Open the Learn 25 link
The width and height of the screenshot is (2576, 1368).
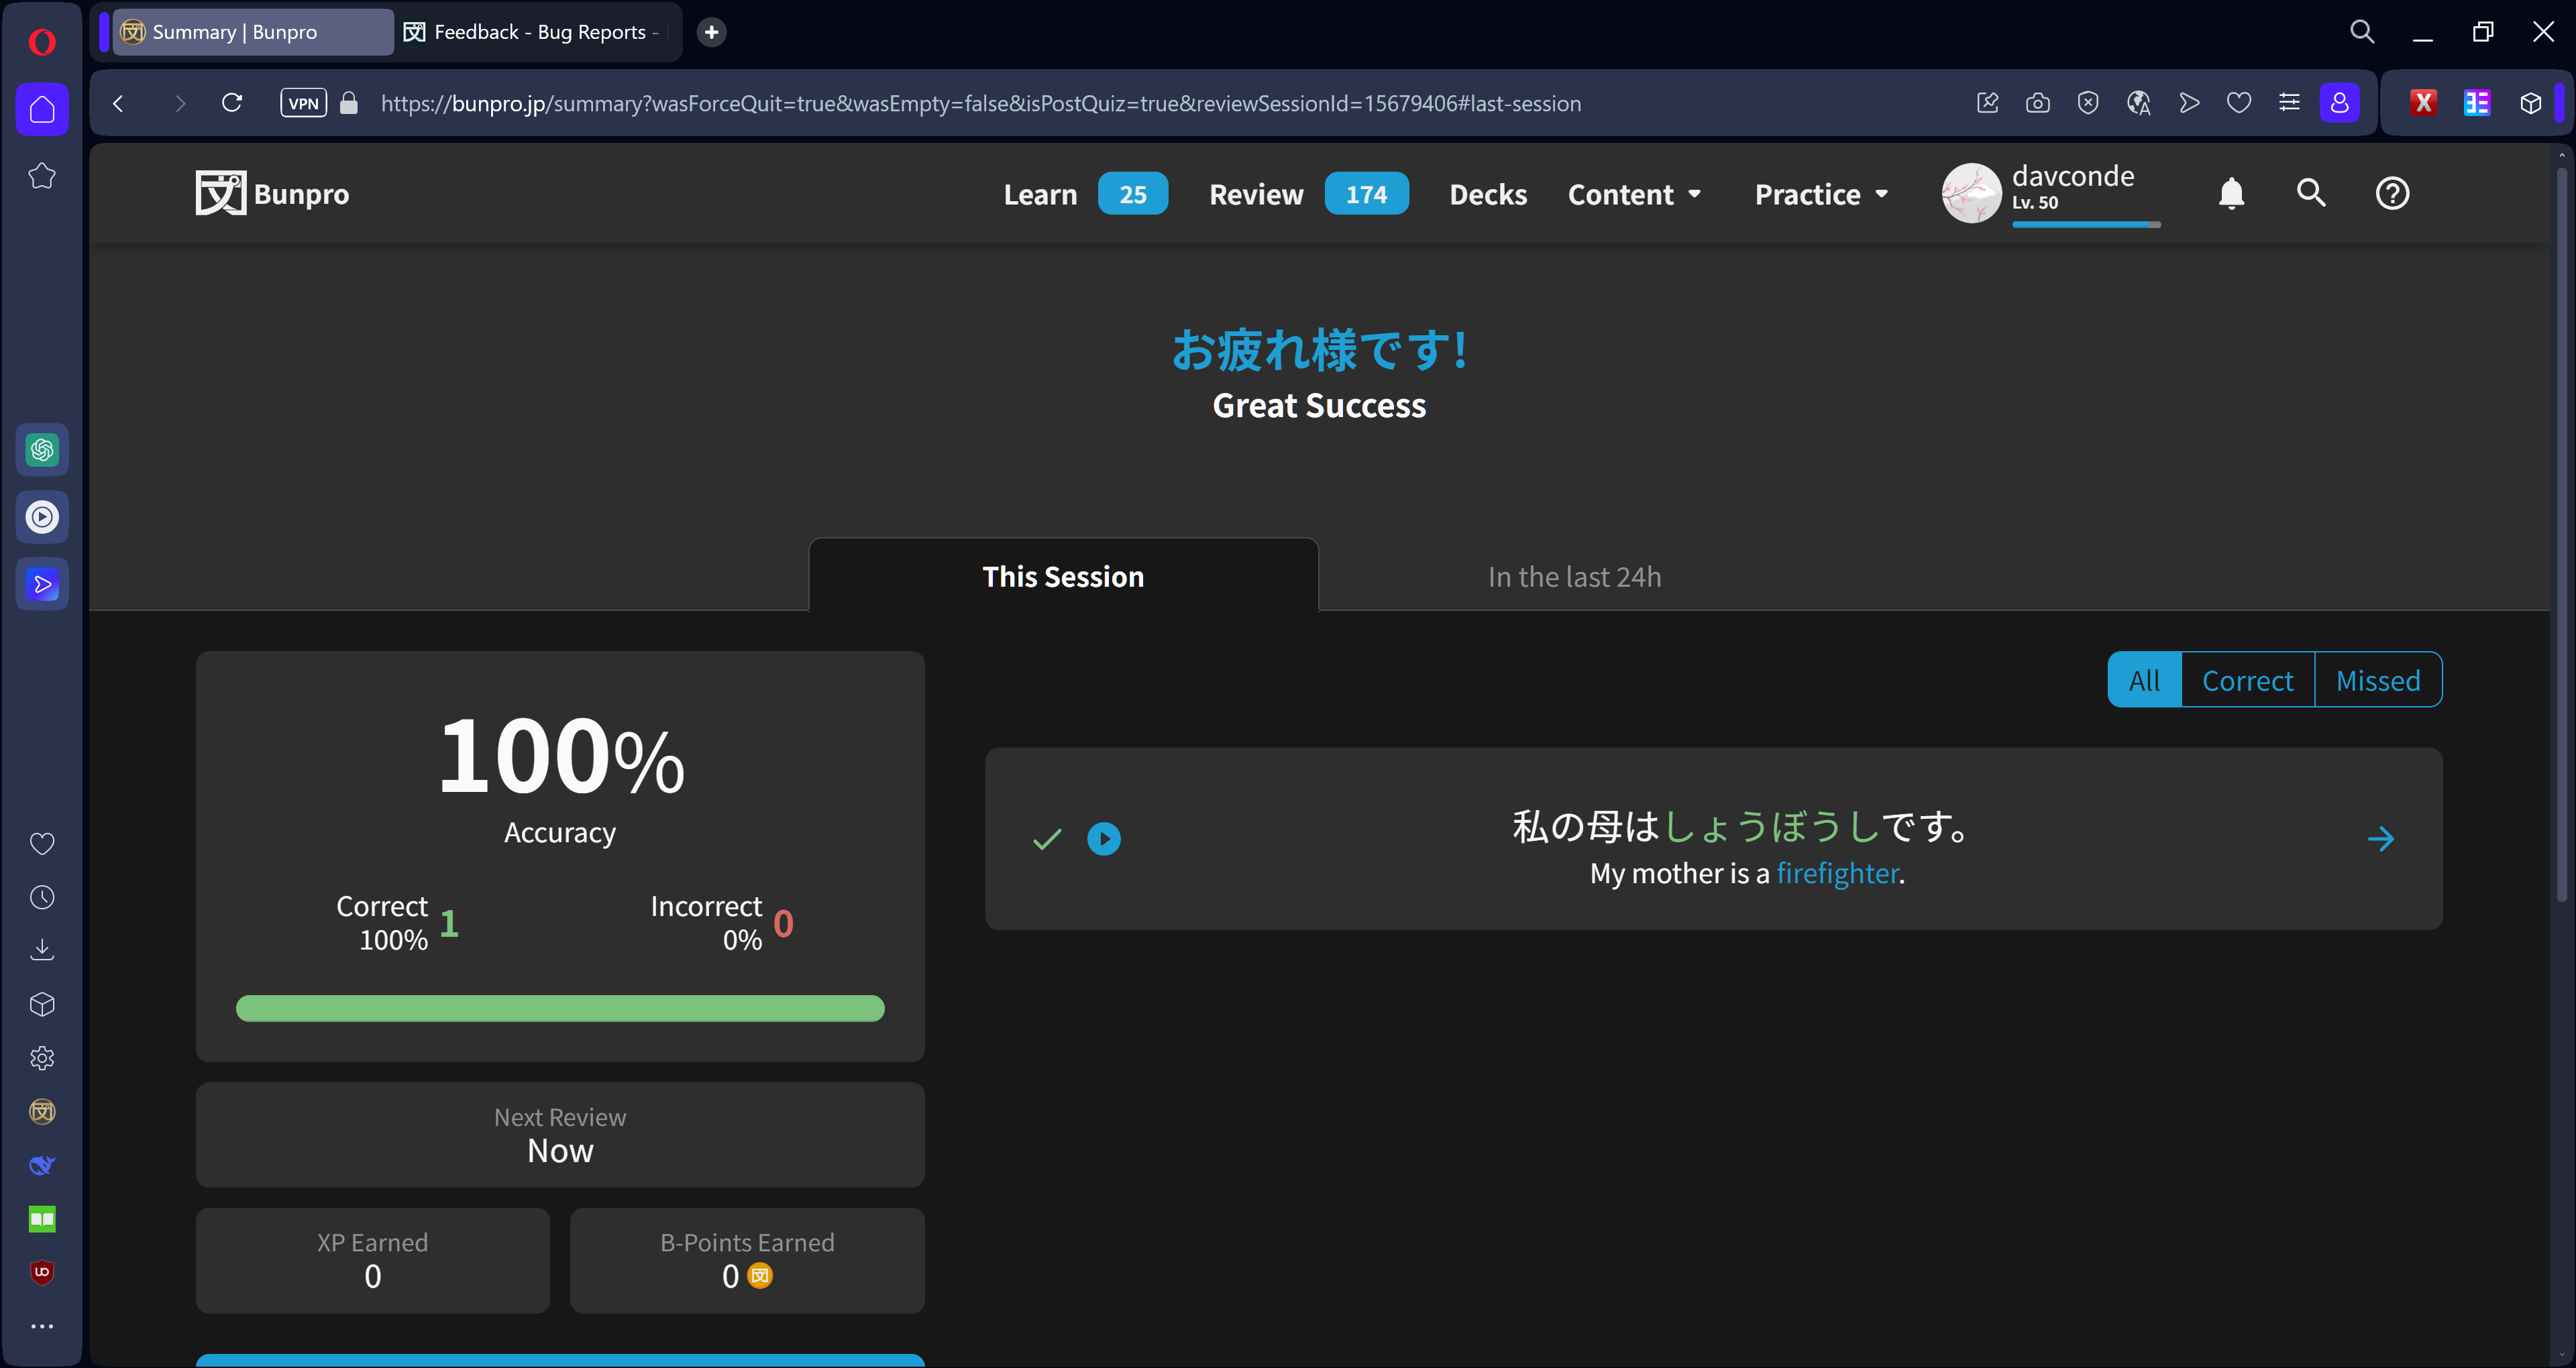tap(1085, 194)
